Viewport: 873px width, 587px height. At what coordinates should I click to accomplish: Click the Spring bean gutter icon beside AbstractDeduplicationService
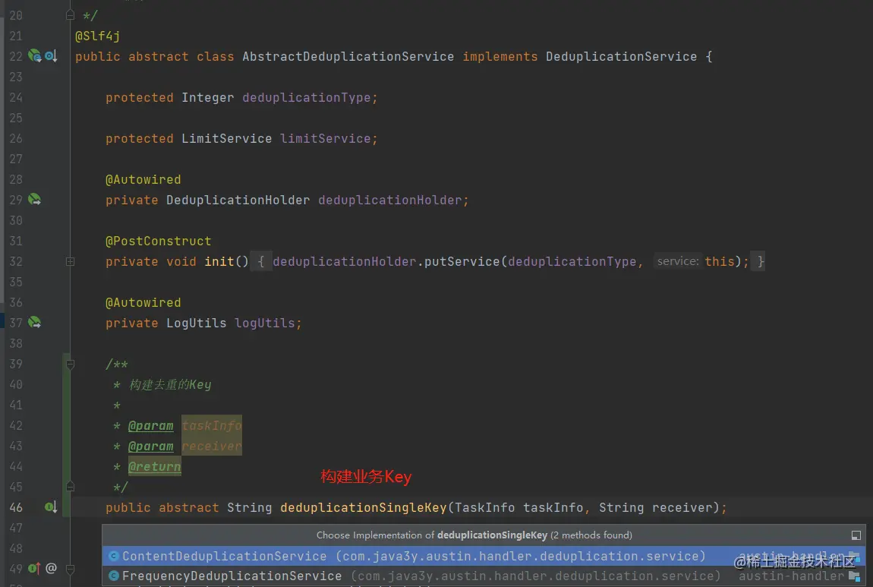(x=33, y=55)
